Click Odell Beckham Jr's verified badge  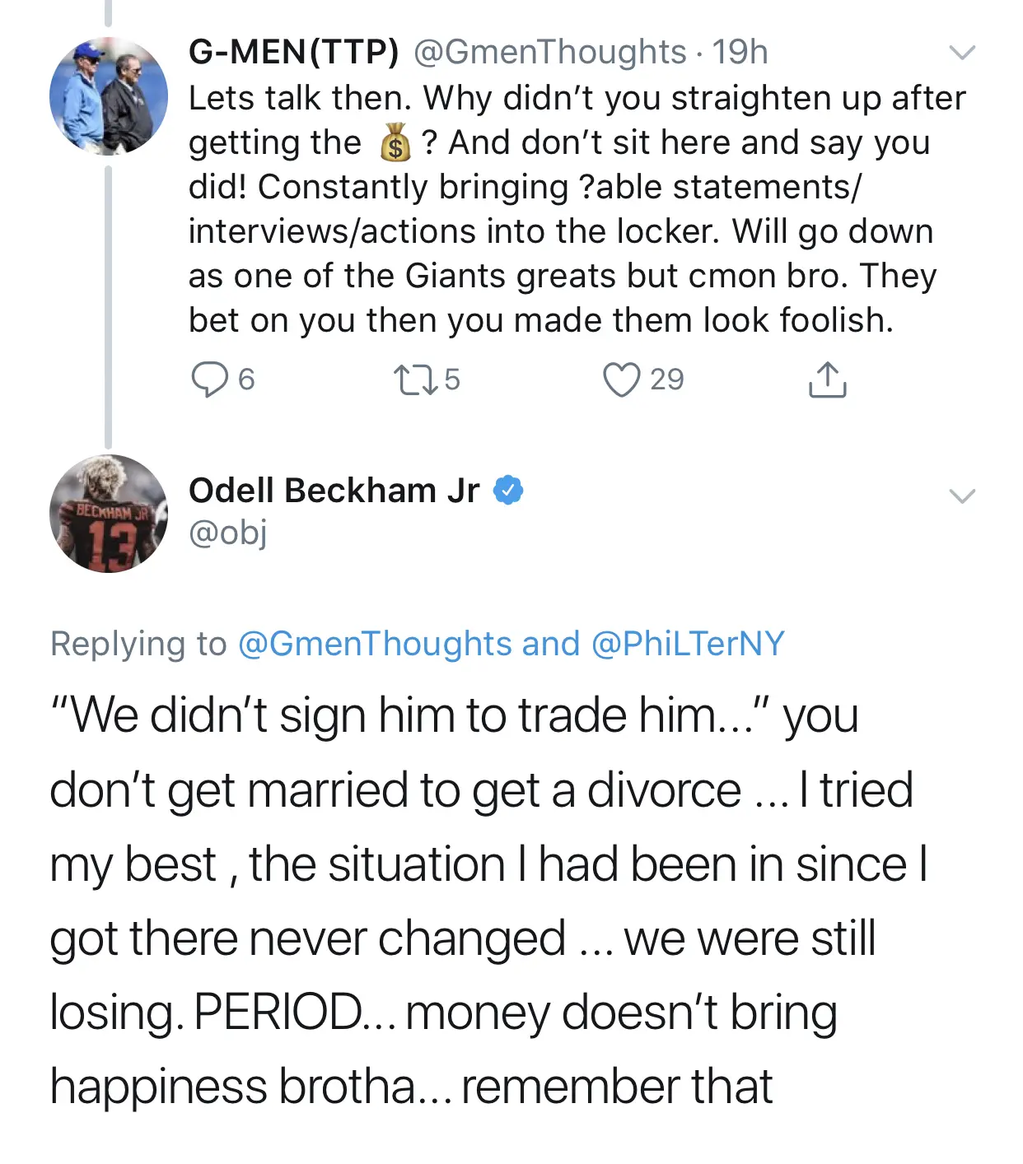pos(508,491)
